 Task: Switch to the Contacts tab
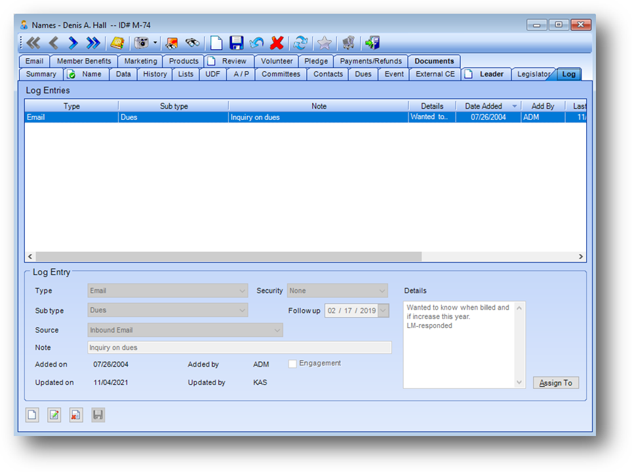click(x=328, y=74)
